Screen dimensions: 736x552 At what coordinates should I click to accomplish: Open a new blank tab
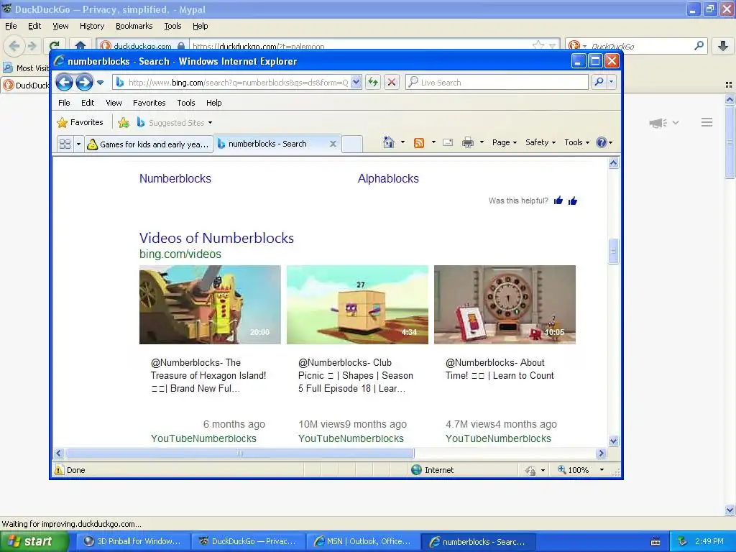tap(352, 144)
